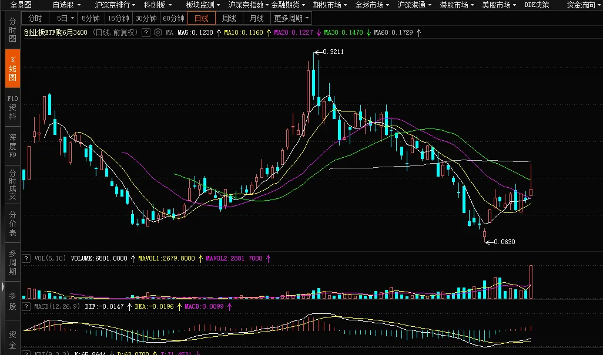Switch to the 5分钟 period tab

[91, 18]
